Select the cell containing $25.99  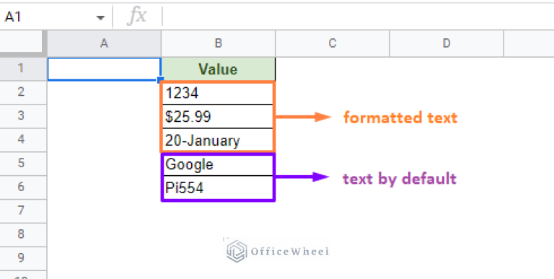pyautogui.click(x=218, y=117)
